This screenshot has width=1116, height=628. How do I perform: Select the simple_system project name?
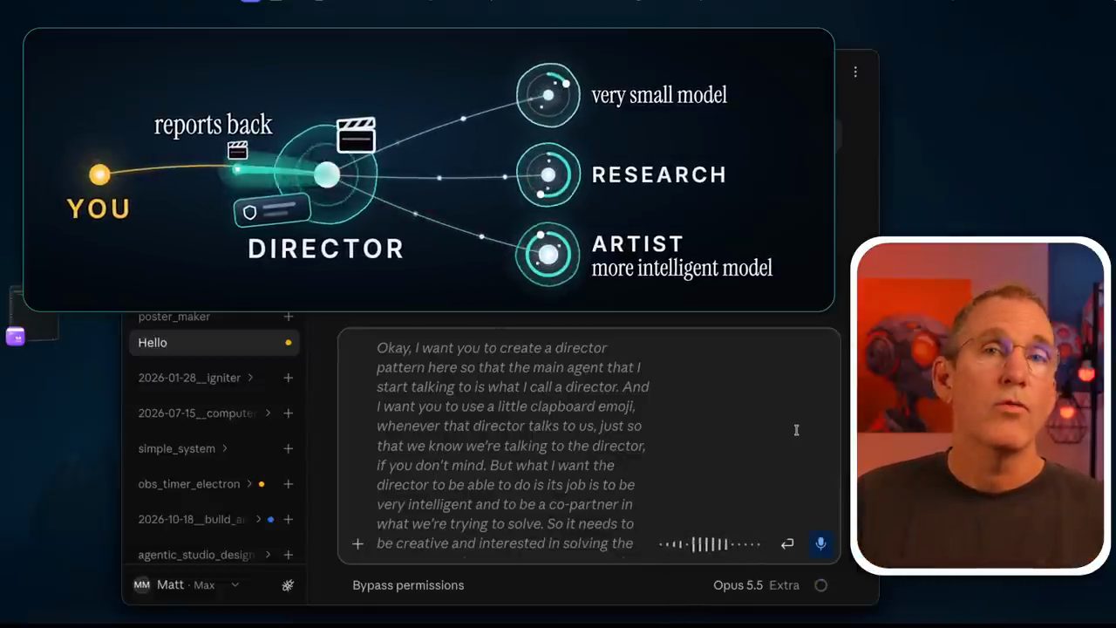(x=176, y=448)
